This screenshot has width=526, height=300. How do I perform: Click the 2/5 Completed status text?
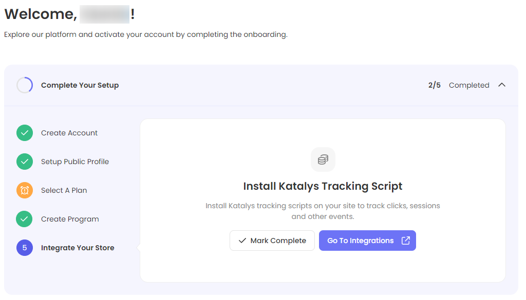(458, 85)
